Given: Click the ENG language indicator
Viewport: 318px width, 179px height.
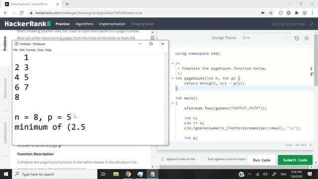Looking at the screenshot, I should [283, 174].
